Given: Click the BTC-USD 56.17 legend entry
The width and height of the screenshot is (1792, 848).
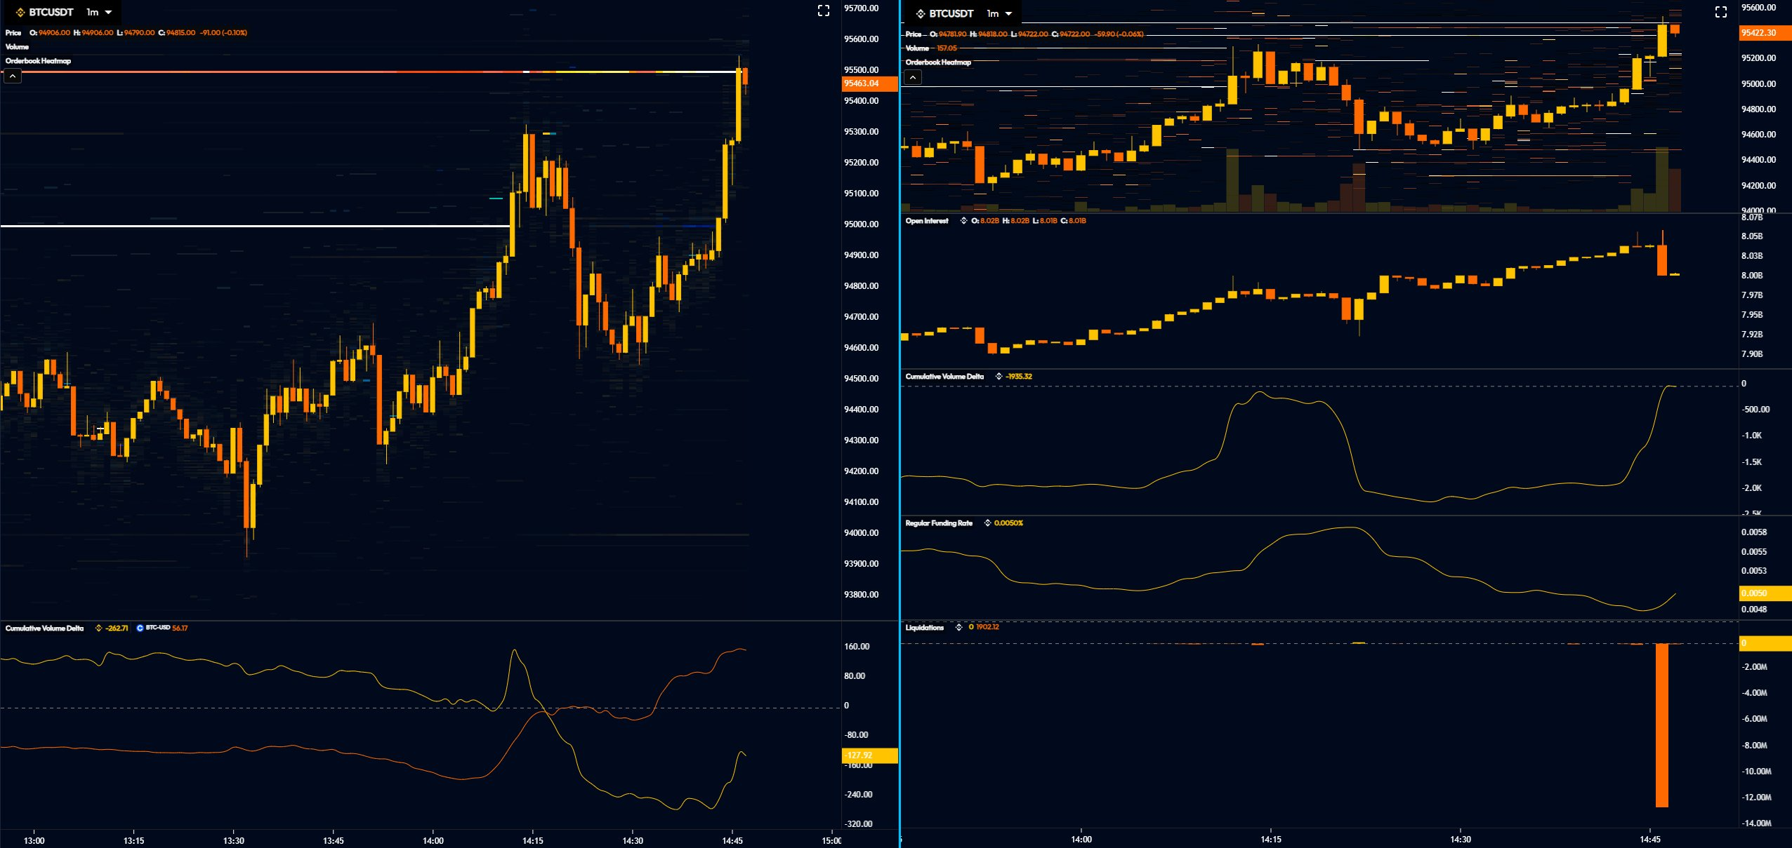Looking at the screenshot, I should pyautogui.click(x=162, y=628).
